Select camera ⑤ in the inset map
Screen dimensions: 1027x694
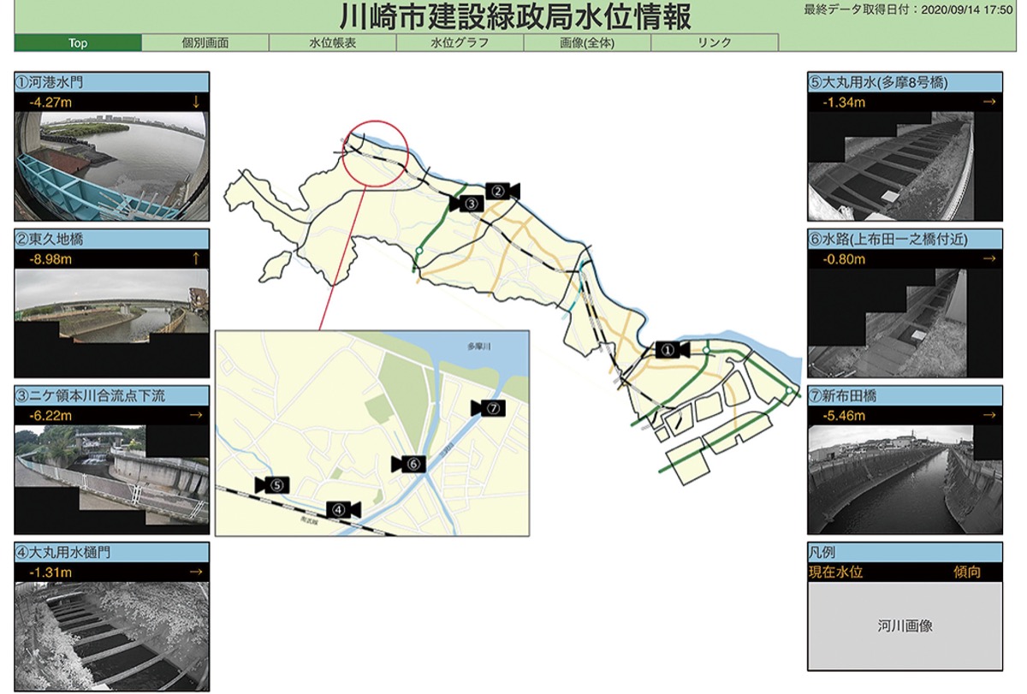(x=273, y=484)
